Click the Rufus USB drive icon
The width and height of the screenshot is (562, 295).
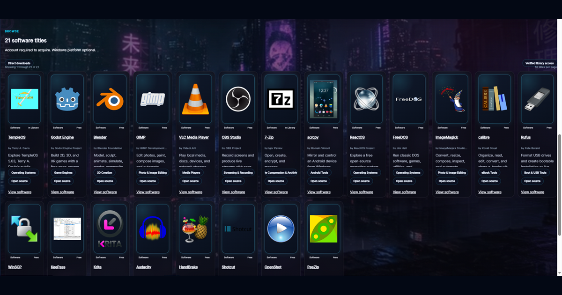[537, 99]
